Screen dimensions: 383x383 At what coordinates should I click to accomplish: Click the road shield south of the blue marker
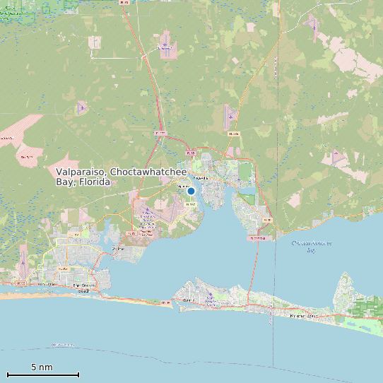[x=191, y=204]
